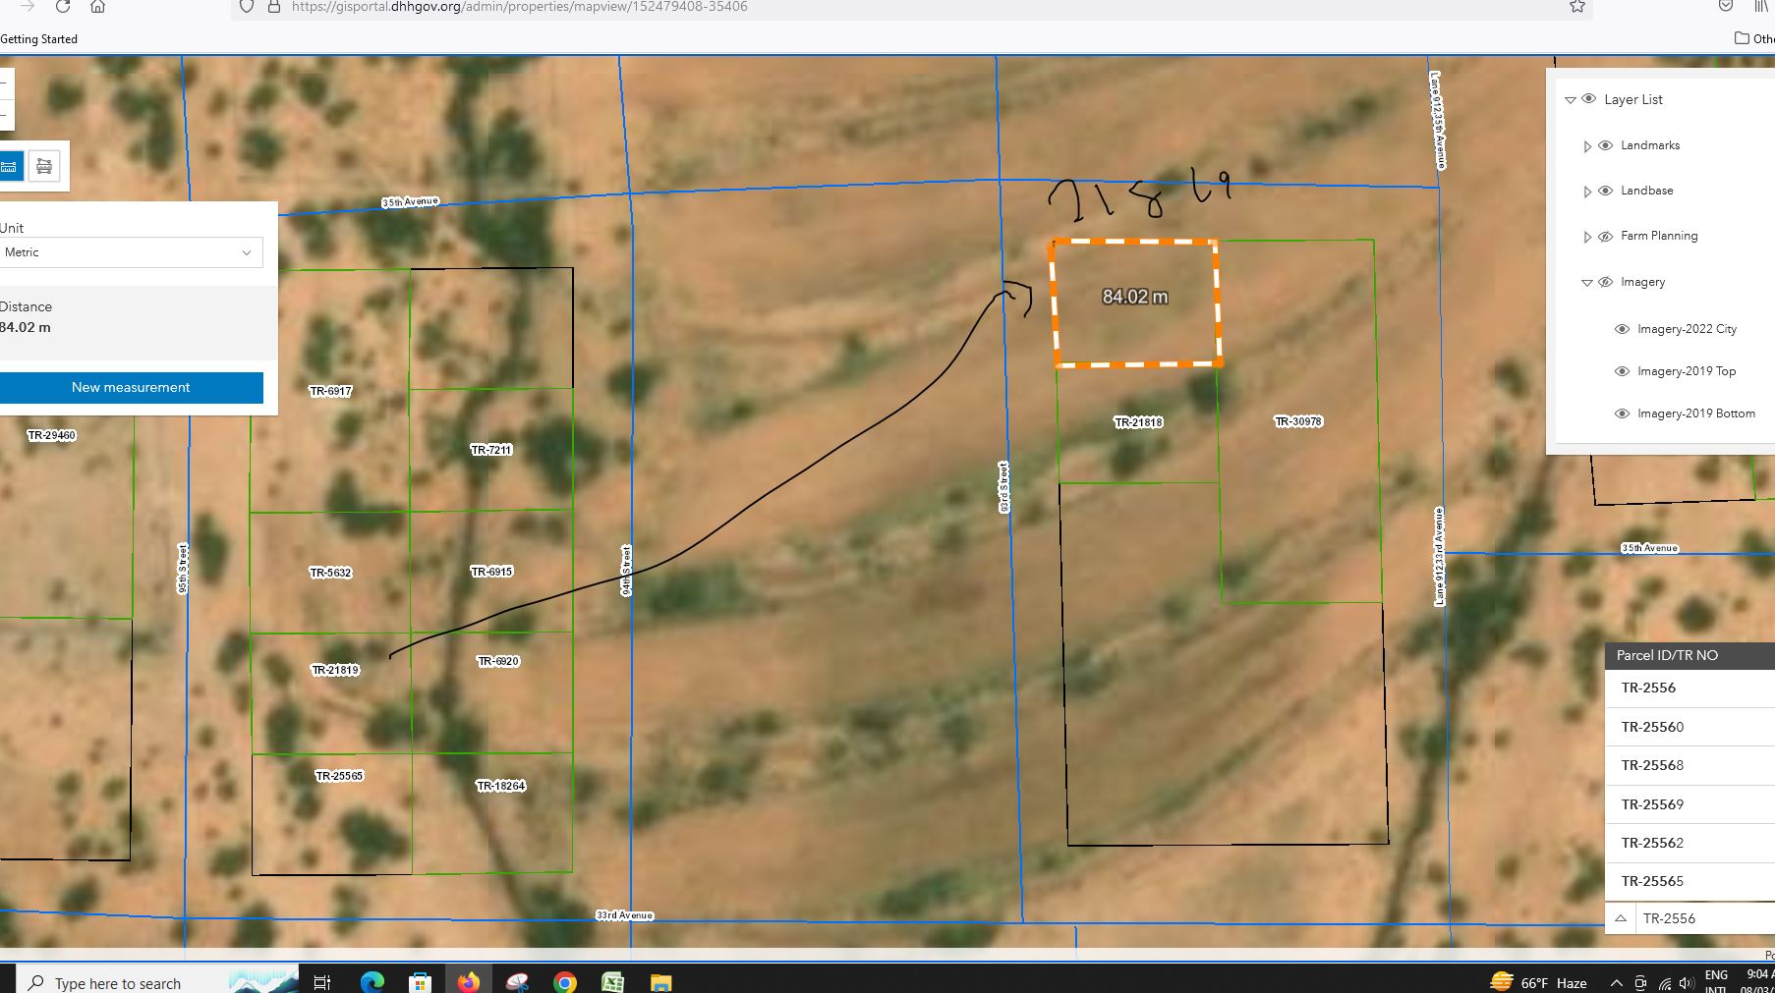1775x993 pixels.
Task: Show hidden system tray icons
Action: [x=1616, y=983]
